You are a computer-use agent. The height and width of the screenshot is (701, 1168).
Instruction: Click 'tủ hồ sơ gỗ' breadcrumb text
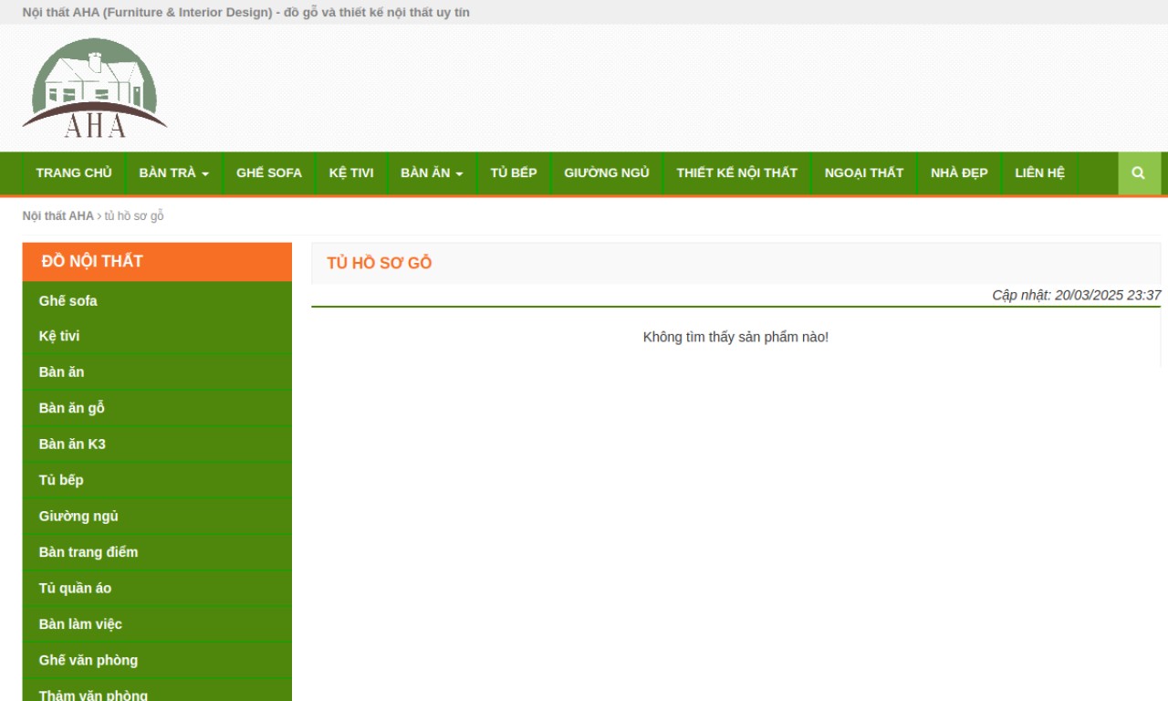point(134,216)
